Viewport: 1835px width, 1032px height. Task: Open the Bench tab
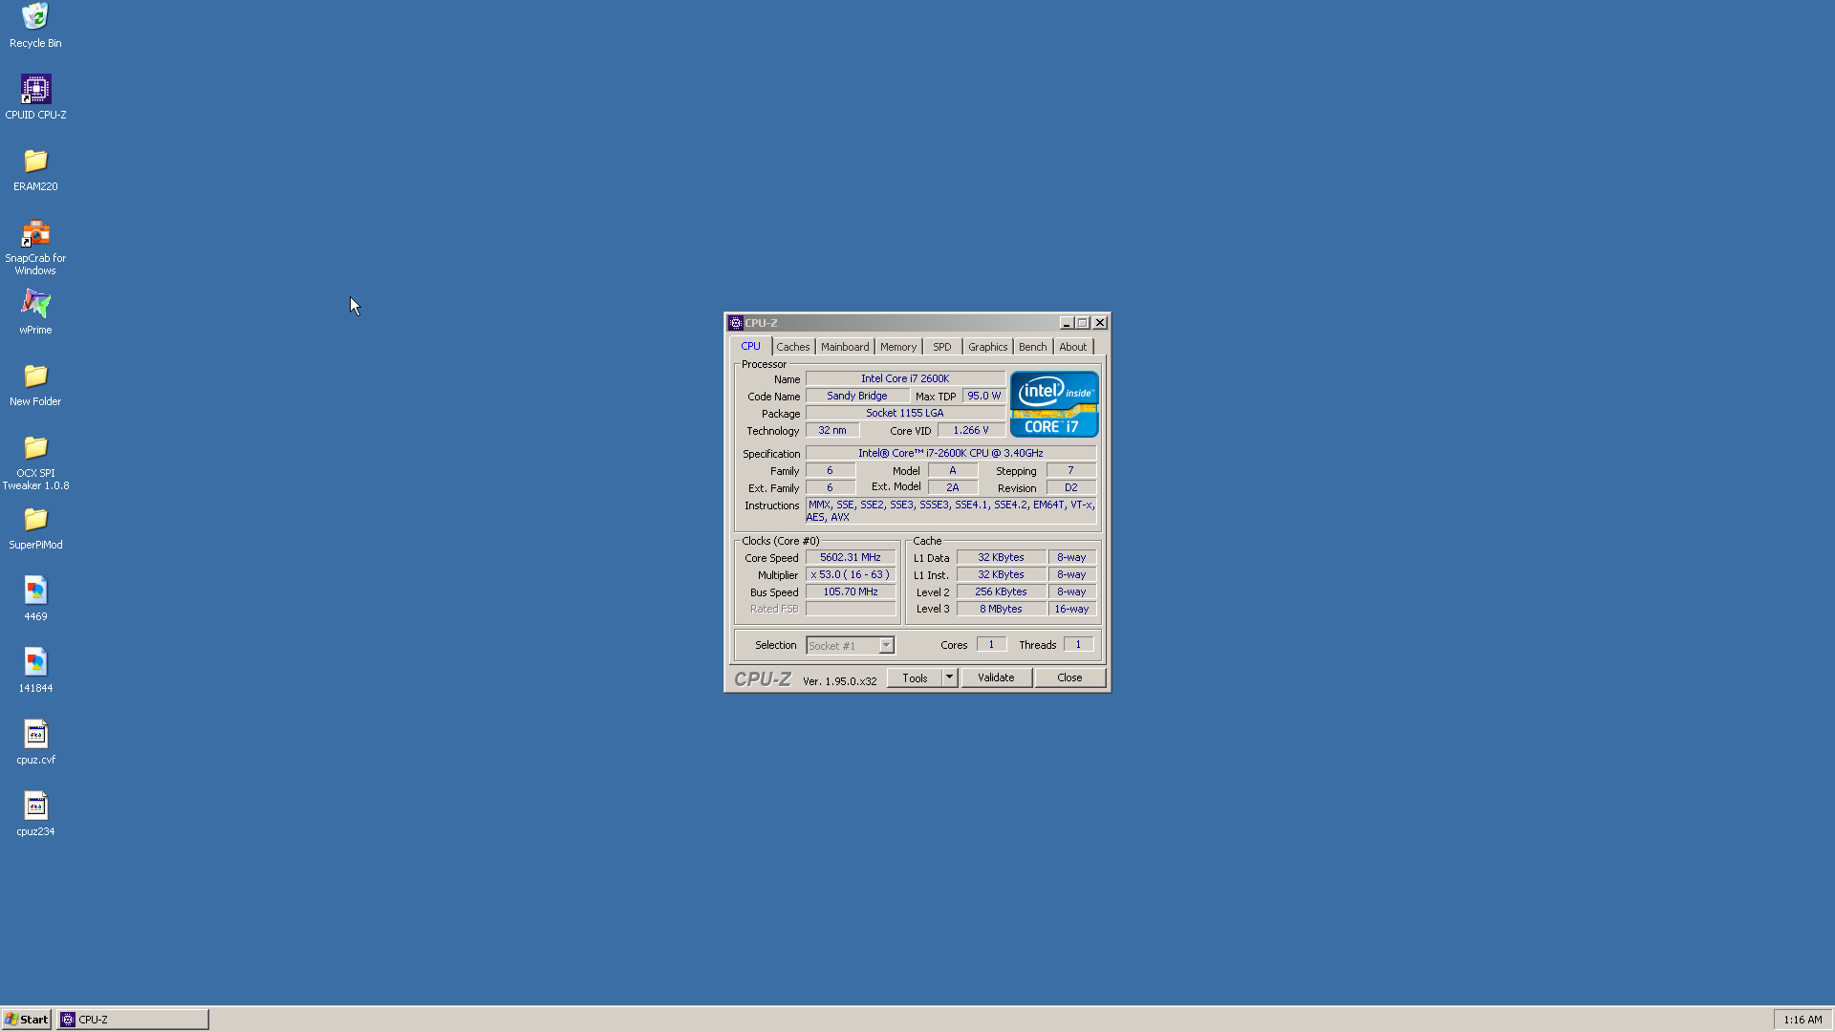1032,347
